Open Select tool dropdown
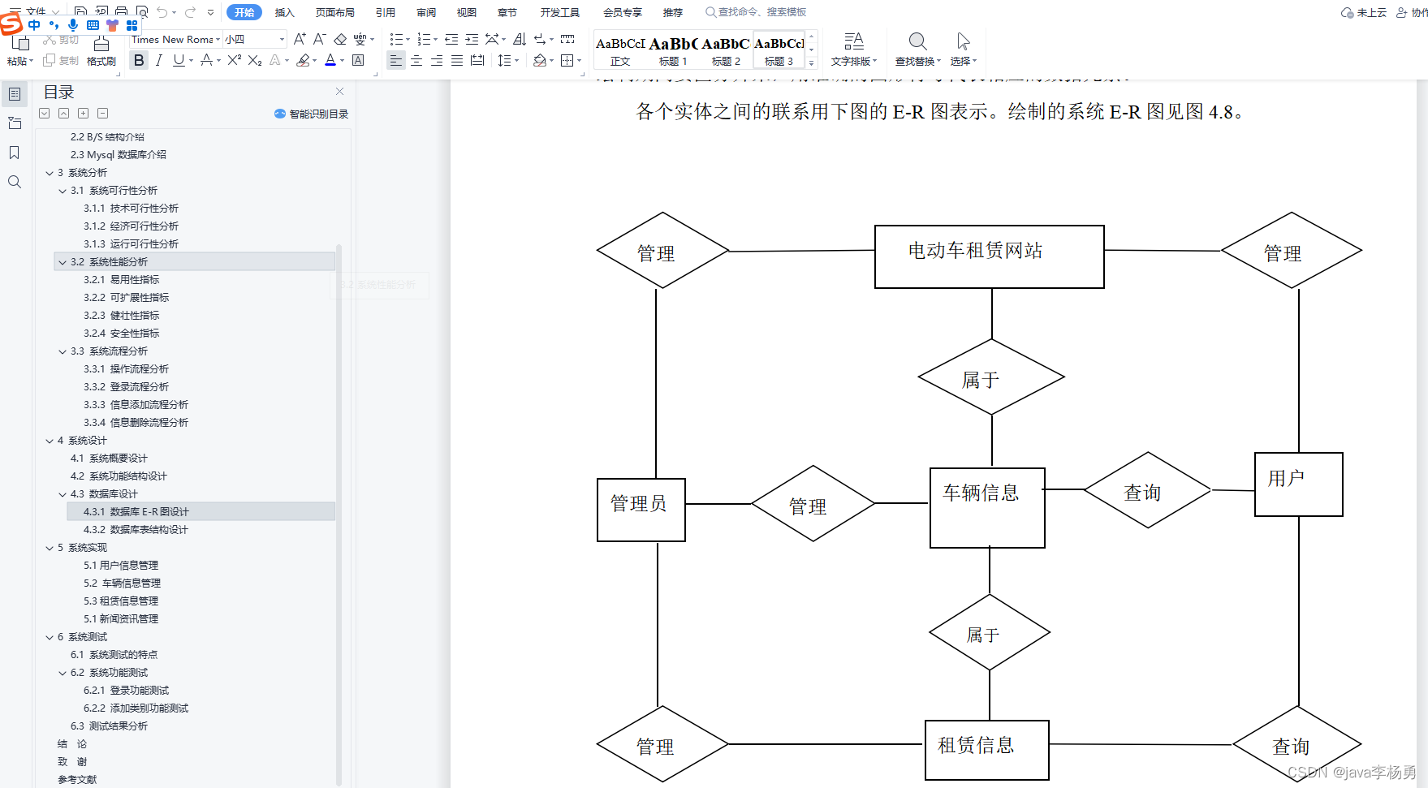1428x788 pixels. (964, 50)
